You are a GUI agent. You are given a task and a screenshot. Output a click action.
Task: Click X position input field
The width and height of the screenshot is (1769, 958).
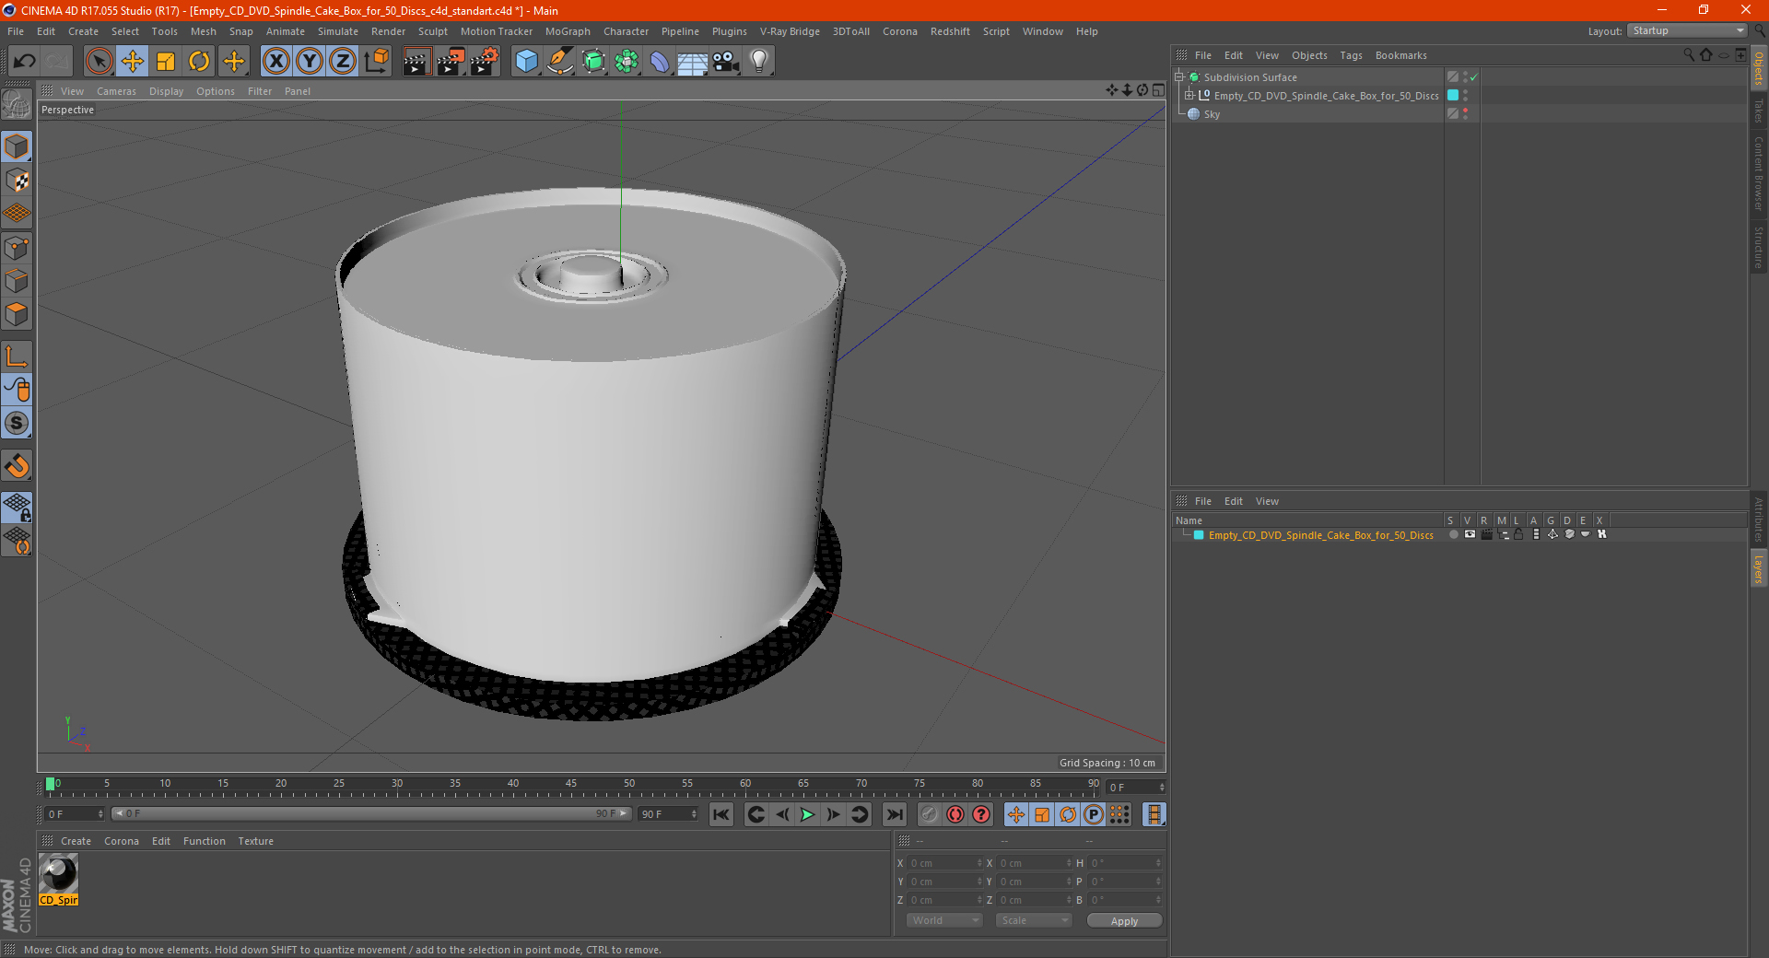(944, 863)
